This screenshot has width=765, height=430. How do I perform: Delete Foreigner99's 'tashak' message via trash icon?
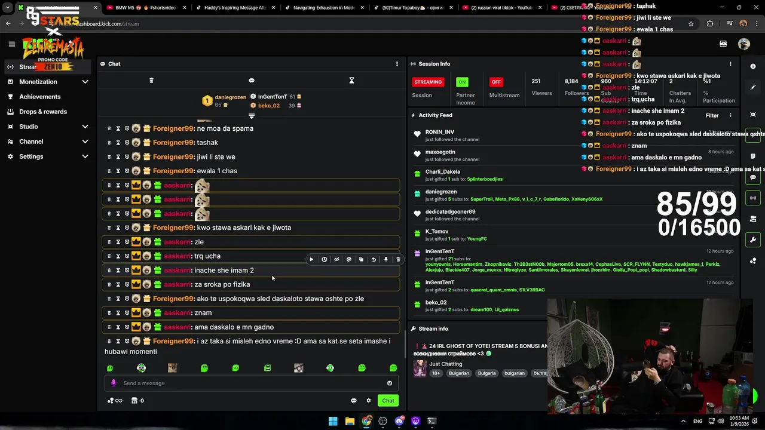(109, 143)
